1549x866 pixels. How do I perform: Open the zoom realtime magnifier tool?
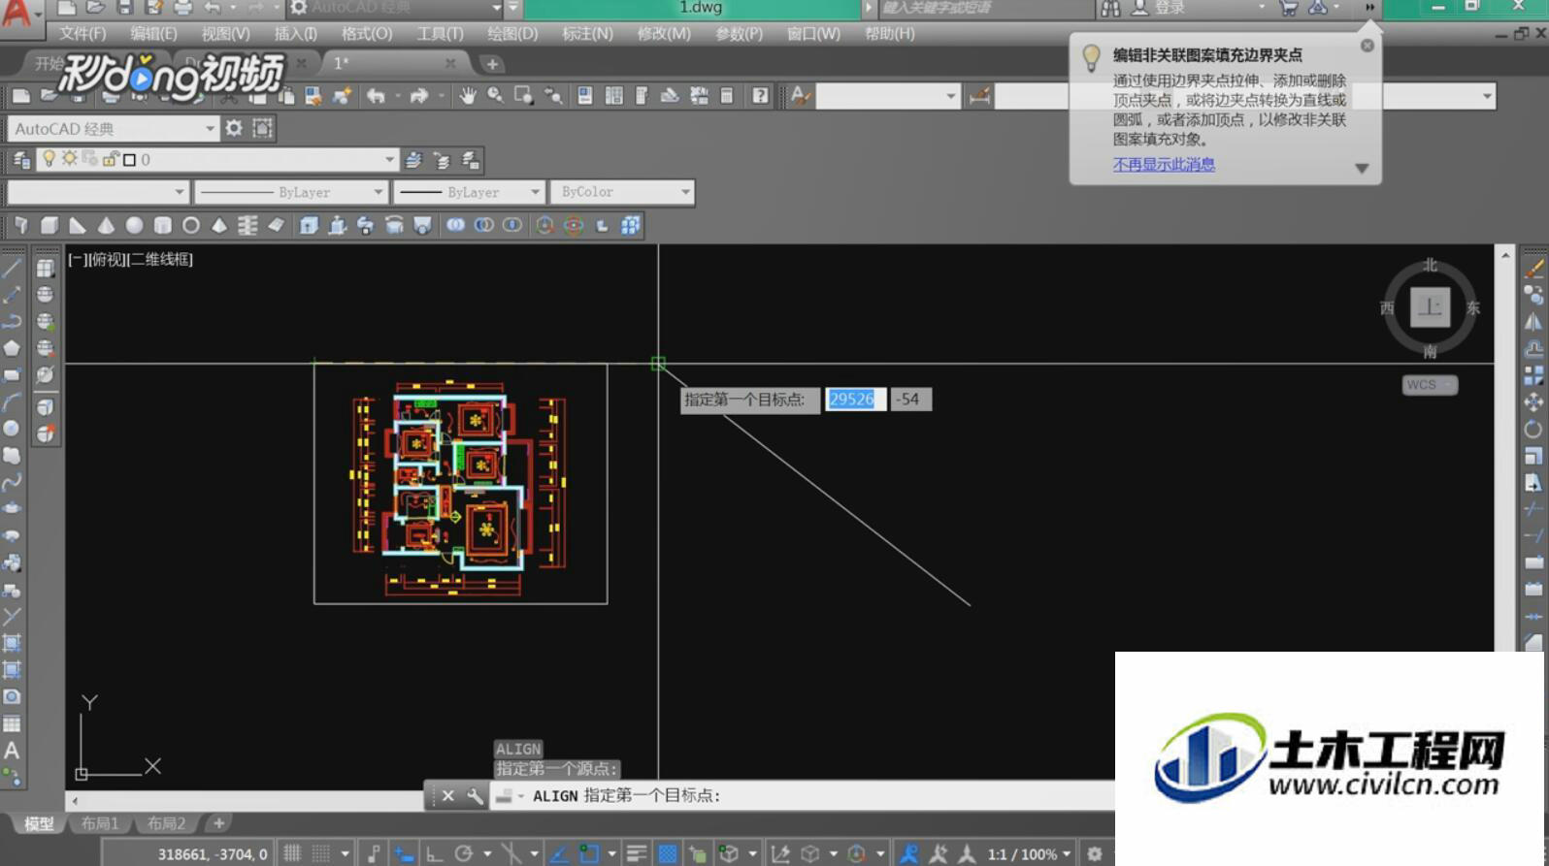tap(496, 95)
